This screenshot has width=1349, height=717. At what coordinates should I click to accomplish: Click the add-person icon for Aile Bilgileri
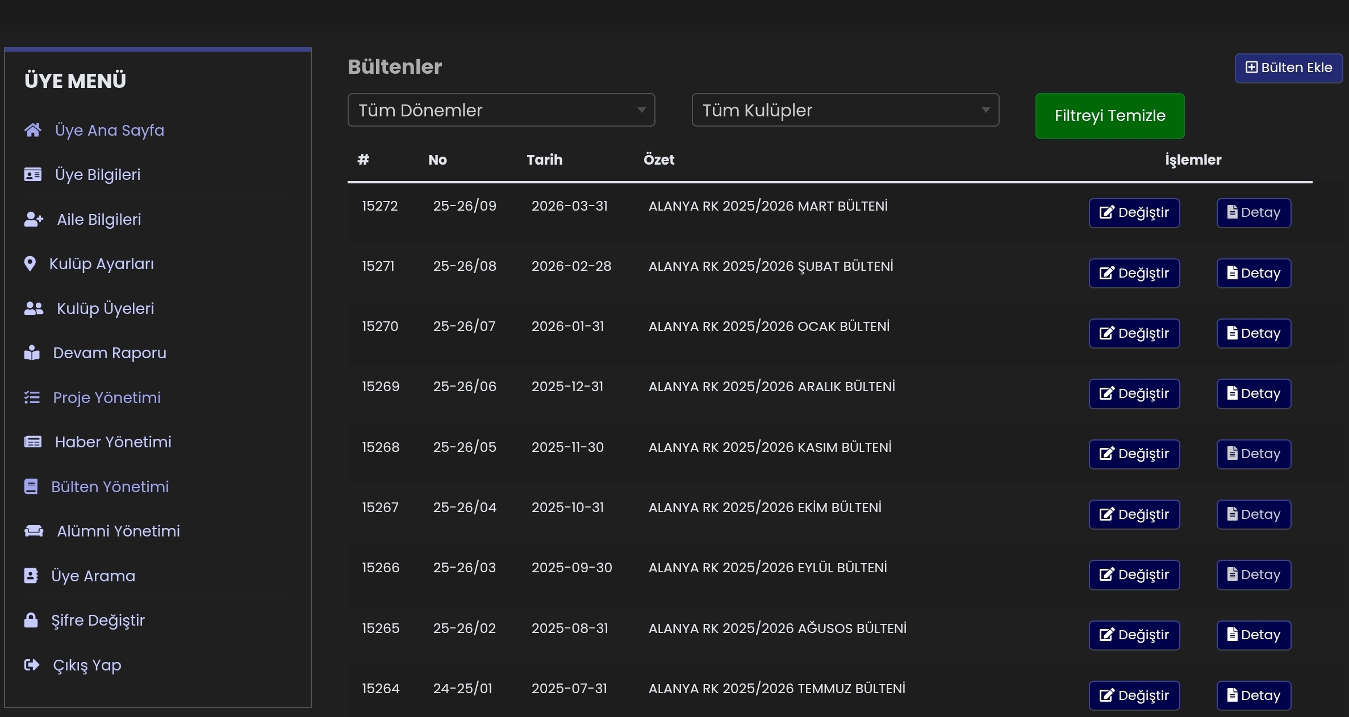pos(34,219)
